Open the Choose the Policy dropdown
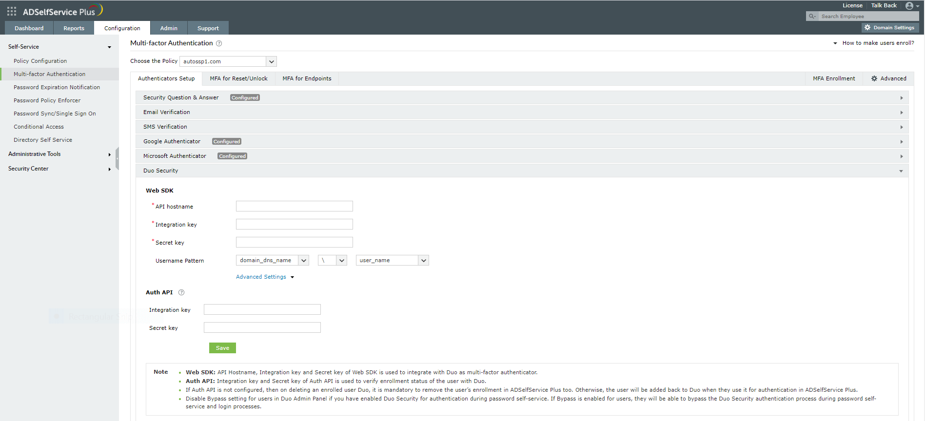925x421 pixels. pyautogui.click(x=228, y=61)
